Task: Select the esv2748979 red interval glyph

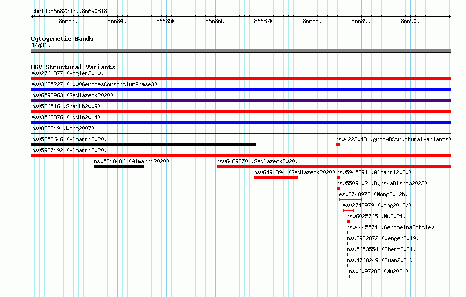Action: (x=349, y=211)
